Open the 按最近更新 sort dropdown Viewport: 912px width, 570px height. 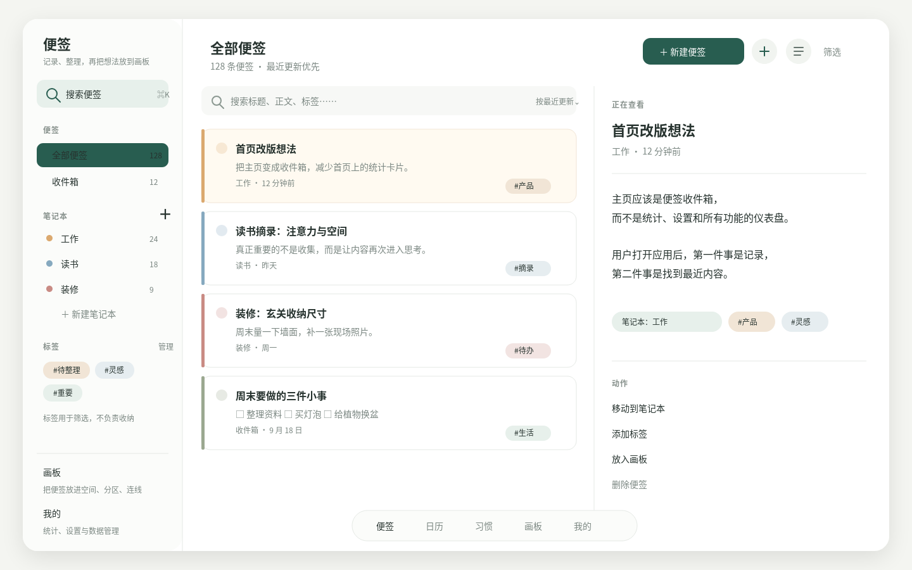pos(557,101)
